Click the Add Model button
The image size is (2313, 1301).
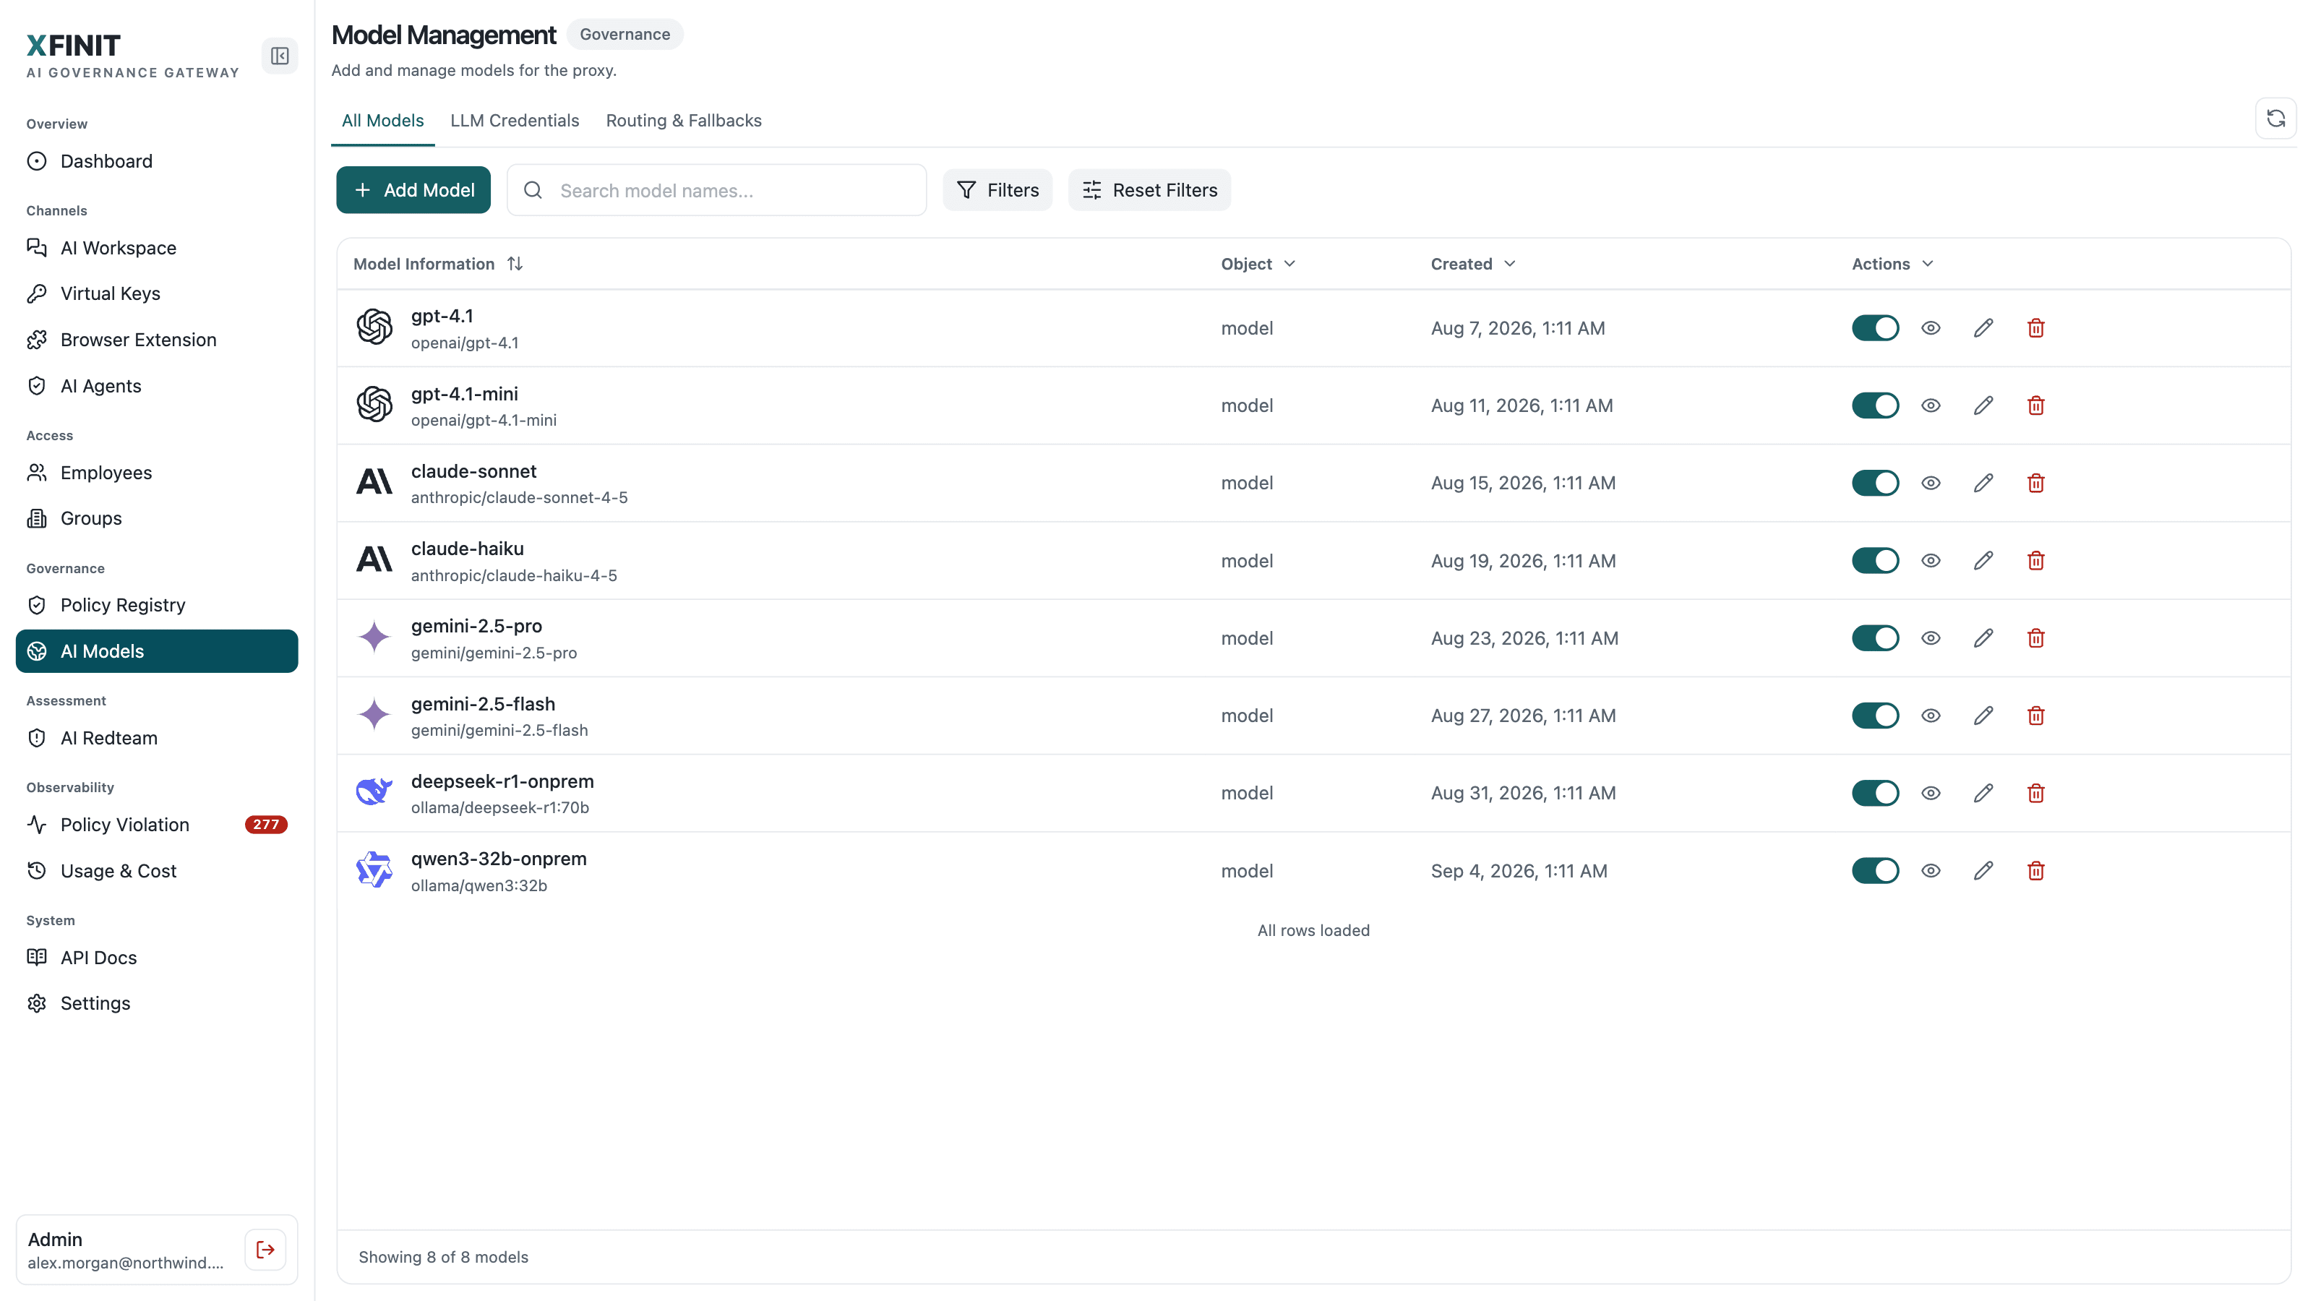click(413, 190)
